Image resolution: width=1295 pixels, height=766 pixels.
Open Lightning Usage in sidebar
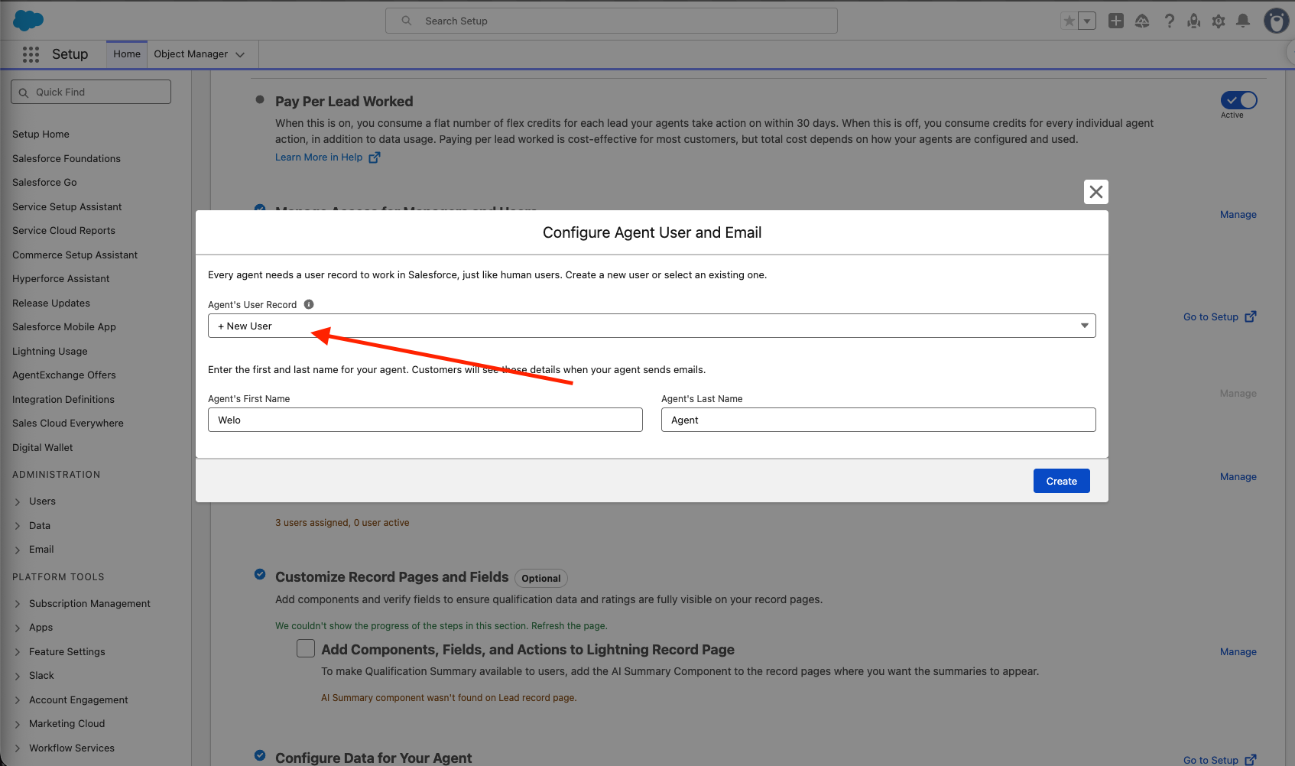tap(50, 352)
